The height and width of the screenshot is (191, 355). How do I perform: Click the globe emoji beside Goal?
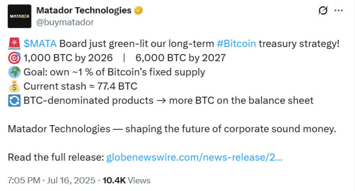point(14,72)
